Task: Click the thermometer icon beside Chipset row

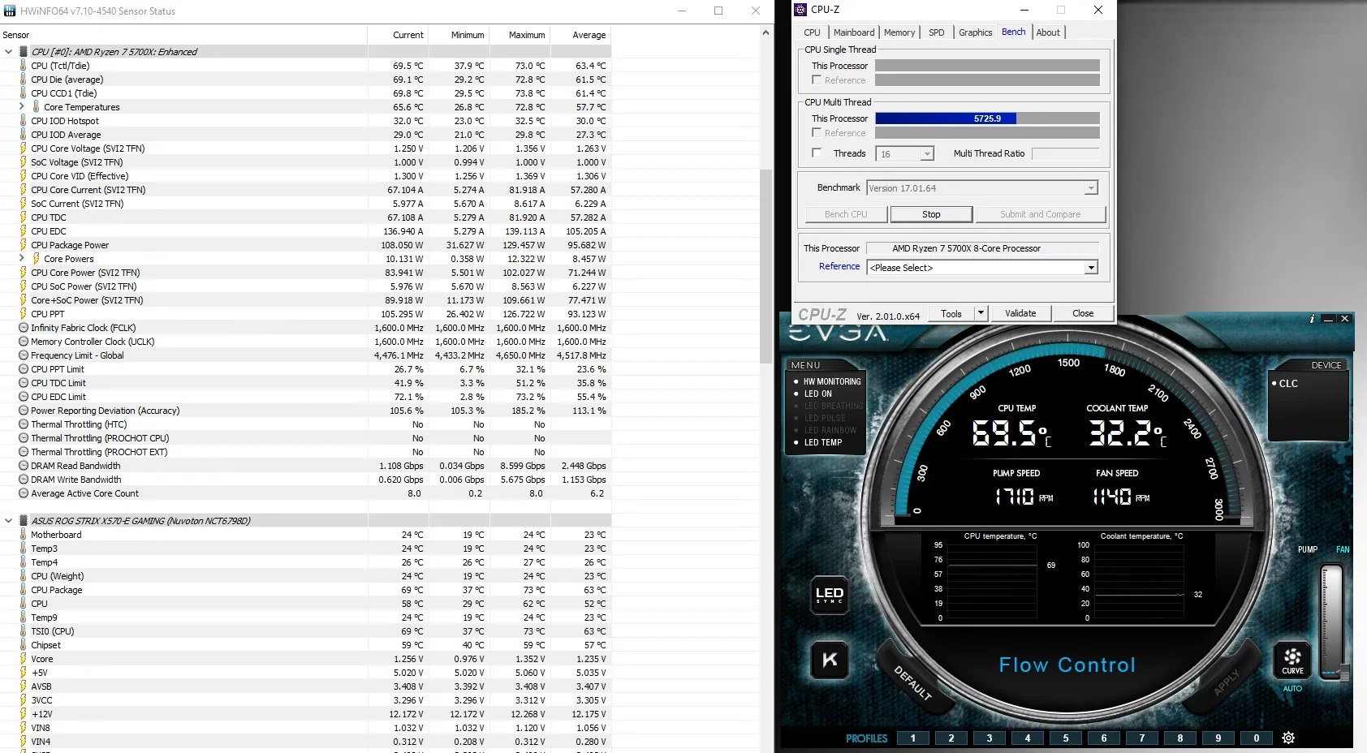Action: coord(23,645)
